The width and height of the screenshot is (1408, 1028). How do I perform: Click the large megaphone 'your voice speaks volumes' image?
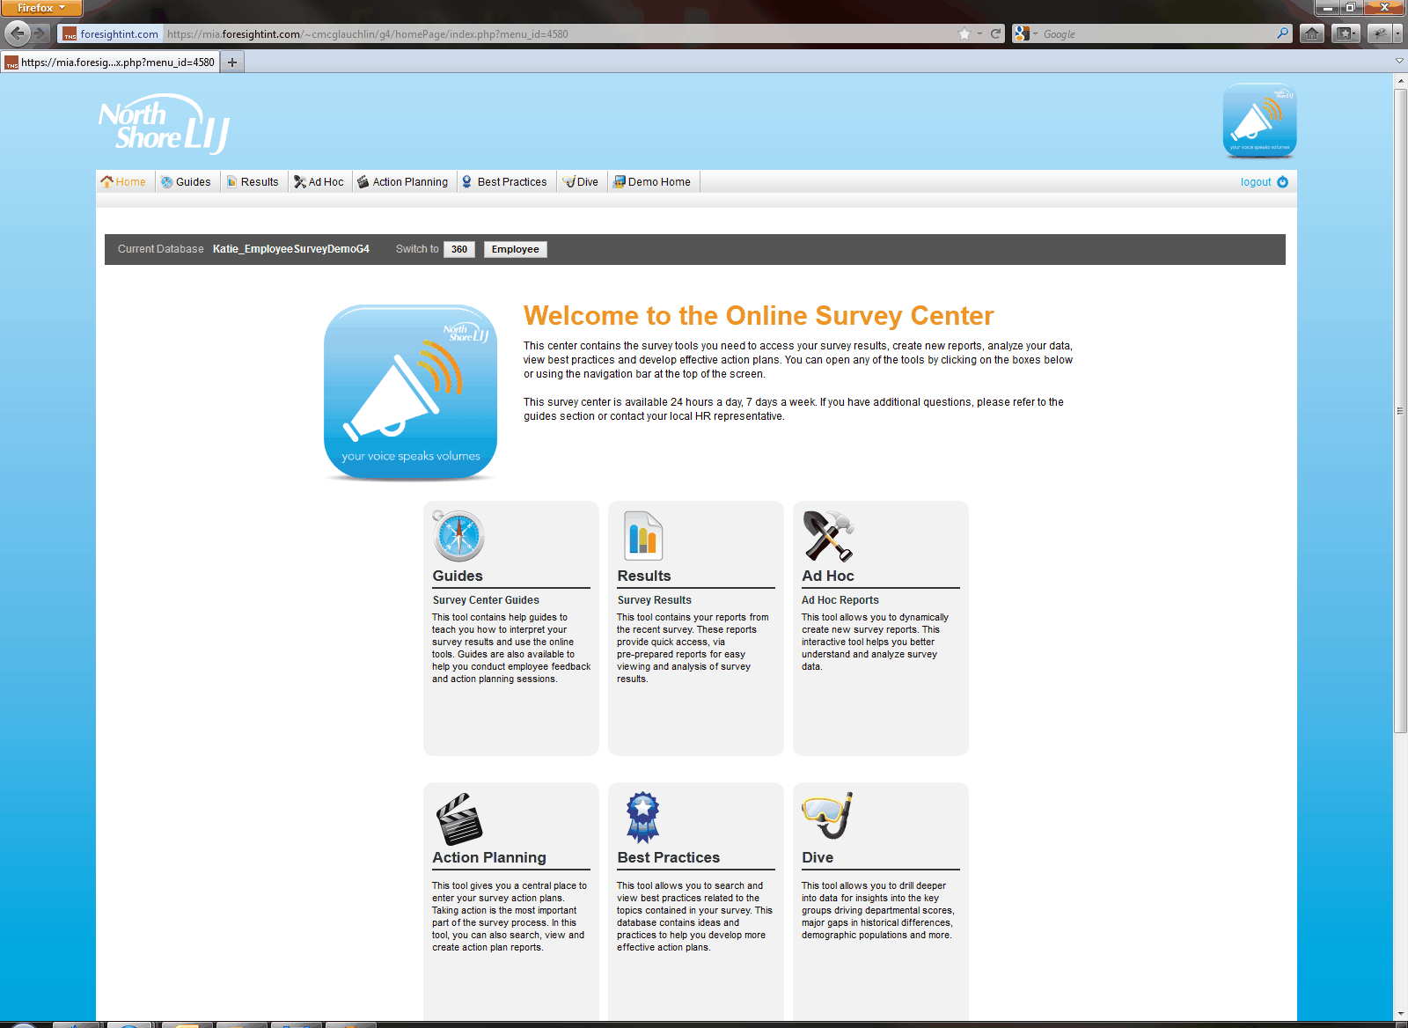[x=411, y=393]
